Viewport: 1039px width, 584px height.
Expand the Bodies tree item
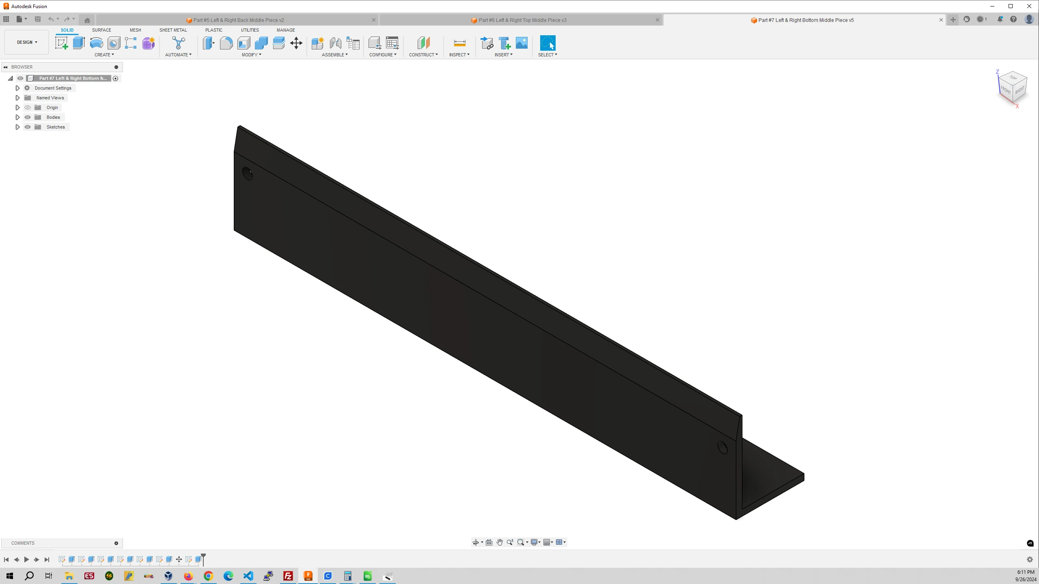[17, 117]
